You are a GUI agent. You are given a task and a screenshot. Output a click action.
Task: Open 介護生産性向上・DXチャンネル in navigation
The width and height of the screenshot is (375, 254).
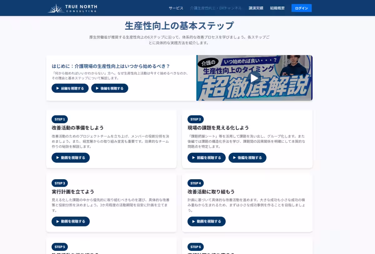tap(216, 8)
